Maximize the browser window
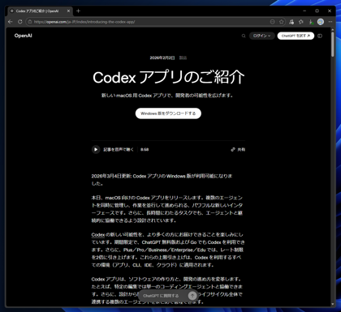 317,11
